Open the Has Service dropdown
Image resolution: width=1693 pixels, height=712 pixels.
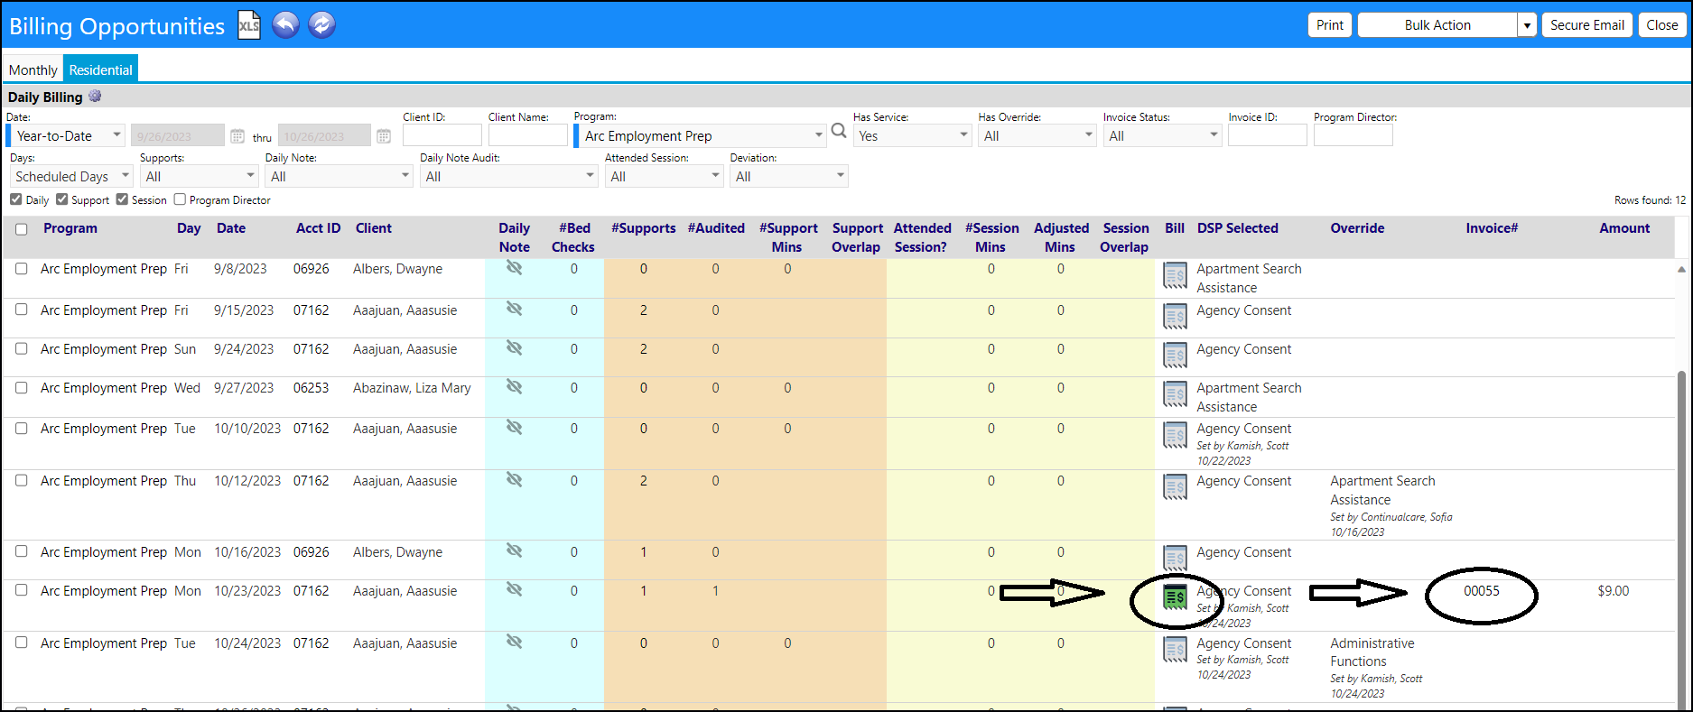coord(912,135)
